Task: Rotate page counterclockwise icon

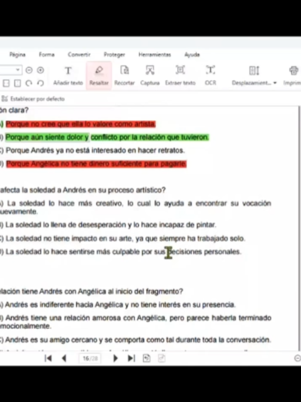Action: coord(41,83)
